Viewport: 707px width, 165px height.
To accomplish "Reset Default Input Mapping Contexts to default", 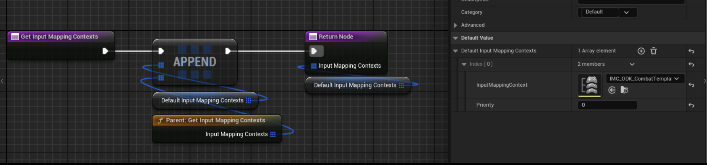I will click(x=691, y=51).
